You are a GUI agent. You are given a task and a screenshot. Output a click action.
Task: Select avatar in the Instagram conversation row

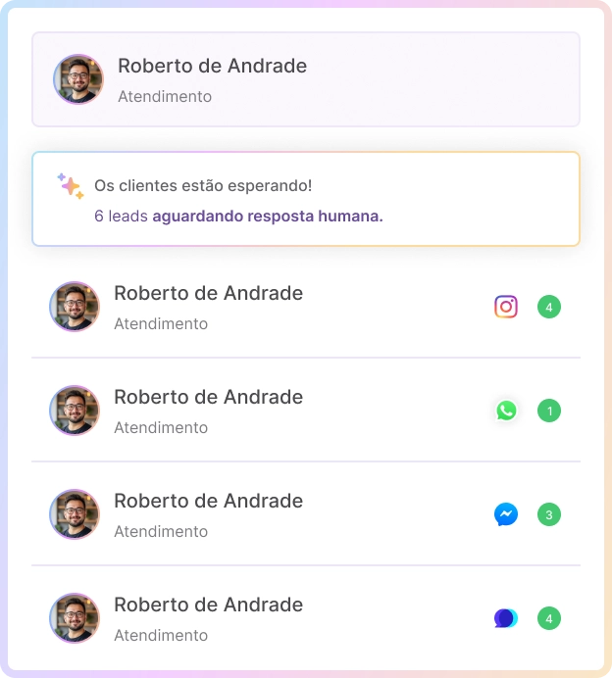coord(75,307)
